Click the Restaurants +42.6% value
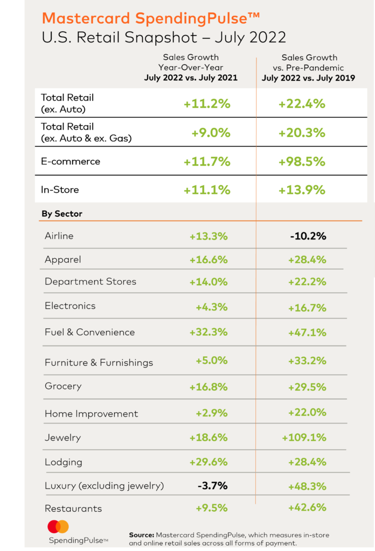375x551 pixels. 307,507
